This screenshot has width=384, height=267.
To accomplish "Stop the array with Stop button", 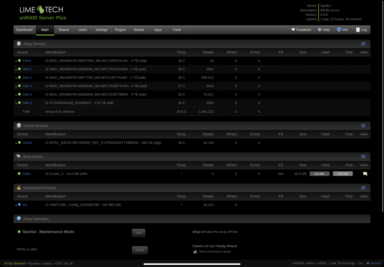I will click(139, 233).
